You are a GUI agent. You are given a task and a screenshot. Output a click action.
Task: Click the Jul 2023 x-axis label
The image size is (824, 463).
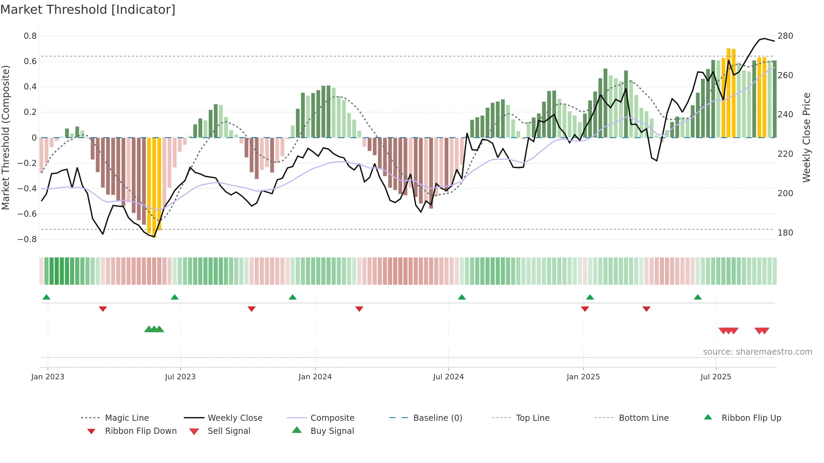[x=180, y=377]
